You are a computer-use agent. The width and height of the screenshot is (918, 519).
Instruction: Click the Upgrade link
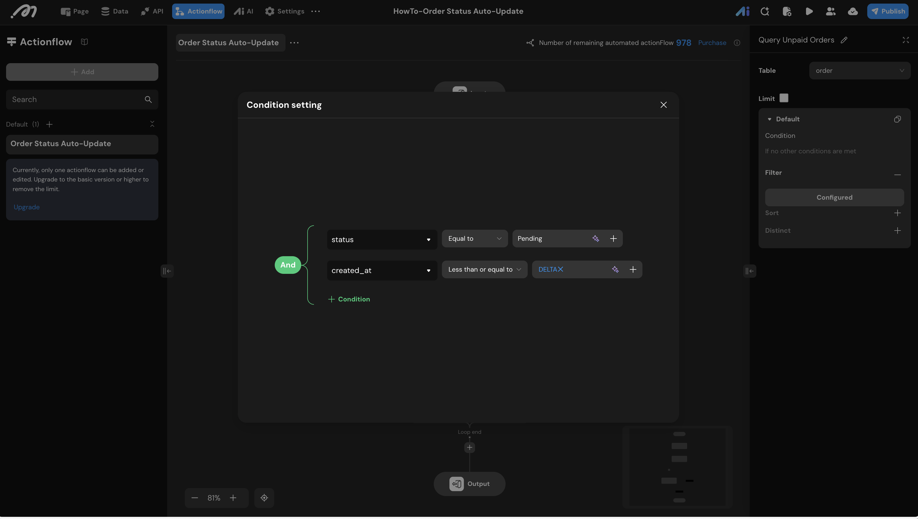click(x=26, y=207)
